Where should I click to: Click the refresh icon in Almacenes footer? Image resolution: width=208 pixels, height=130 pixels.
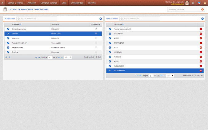(10, 57)
